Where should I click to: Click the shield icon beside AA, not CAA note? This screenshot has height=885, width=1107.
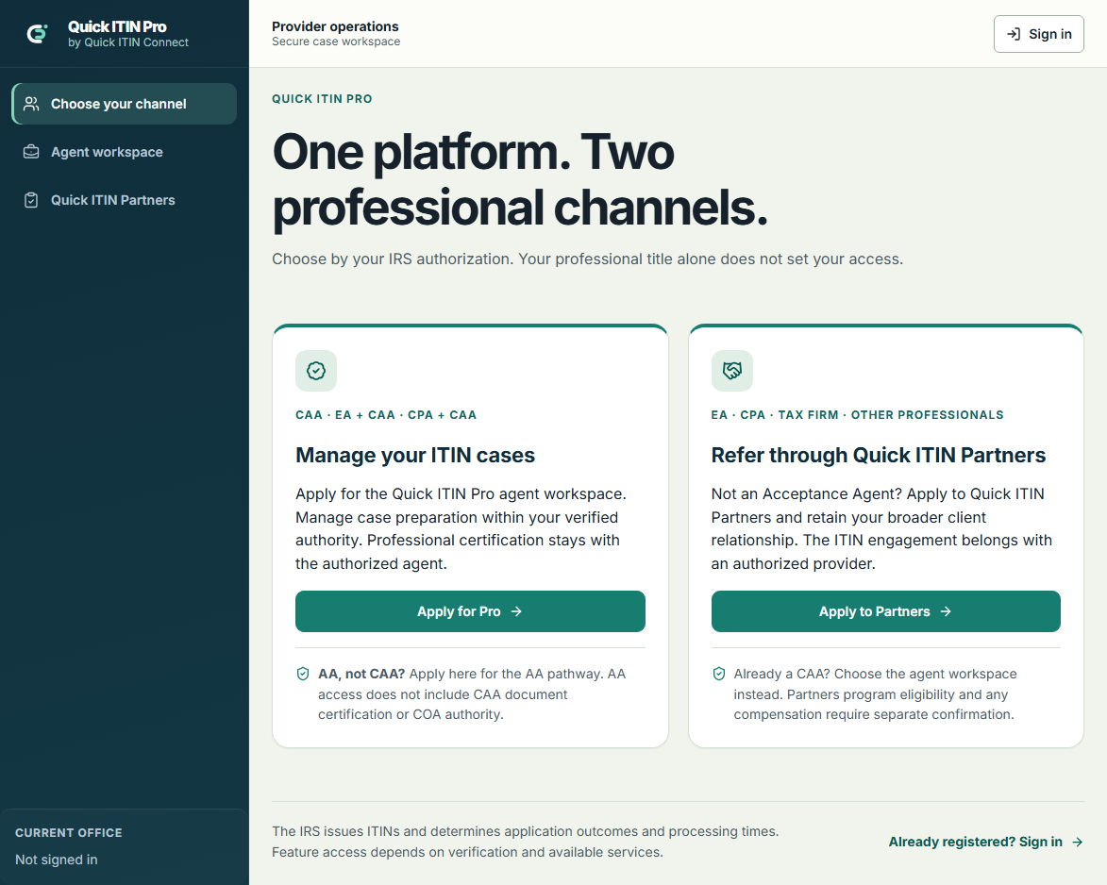click(x=303, y=674)
